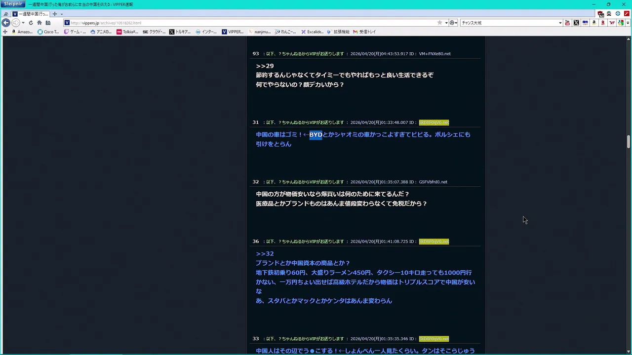The width and height of the screenshot is (632, 355).
Task: Open the ゲーム Twitch bookmark
Action: coord(75,32)
